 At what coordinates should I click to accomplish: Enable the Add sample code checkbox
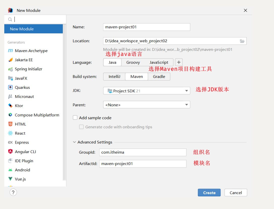tap(75, 118)
